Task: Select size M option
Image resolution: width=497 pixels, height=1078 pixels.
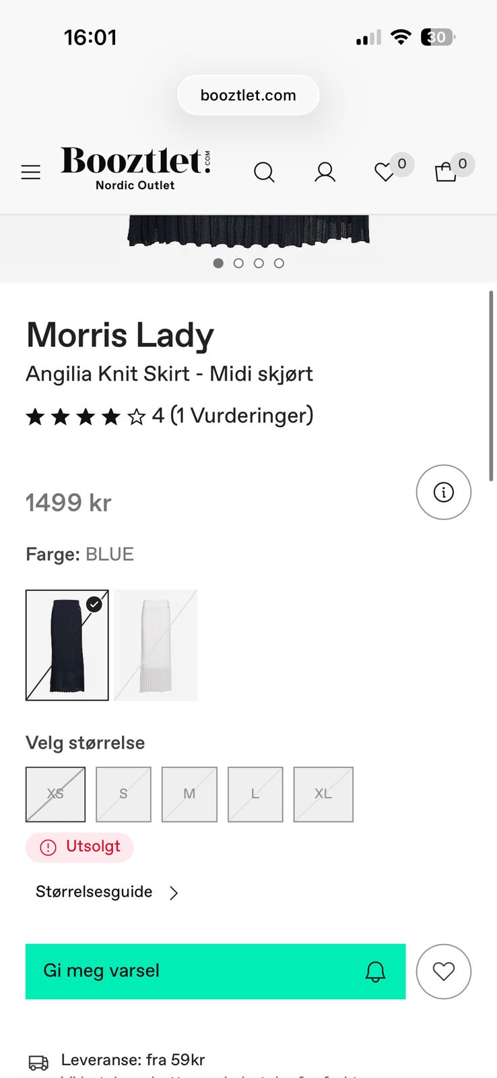Action: [x=189, y=794]
